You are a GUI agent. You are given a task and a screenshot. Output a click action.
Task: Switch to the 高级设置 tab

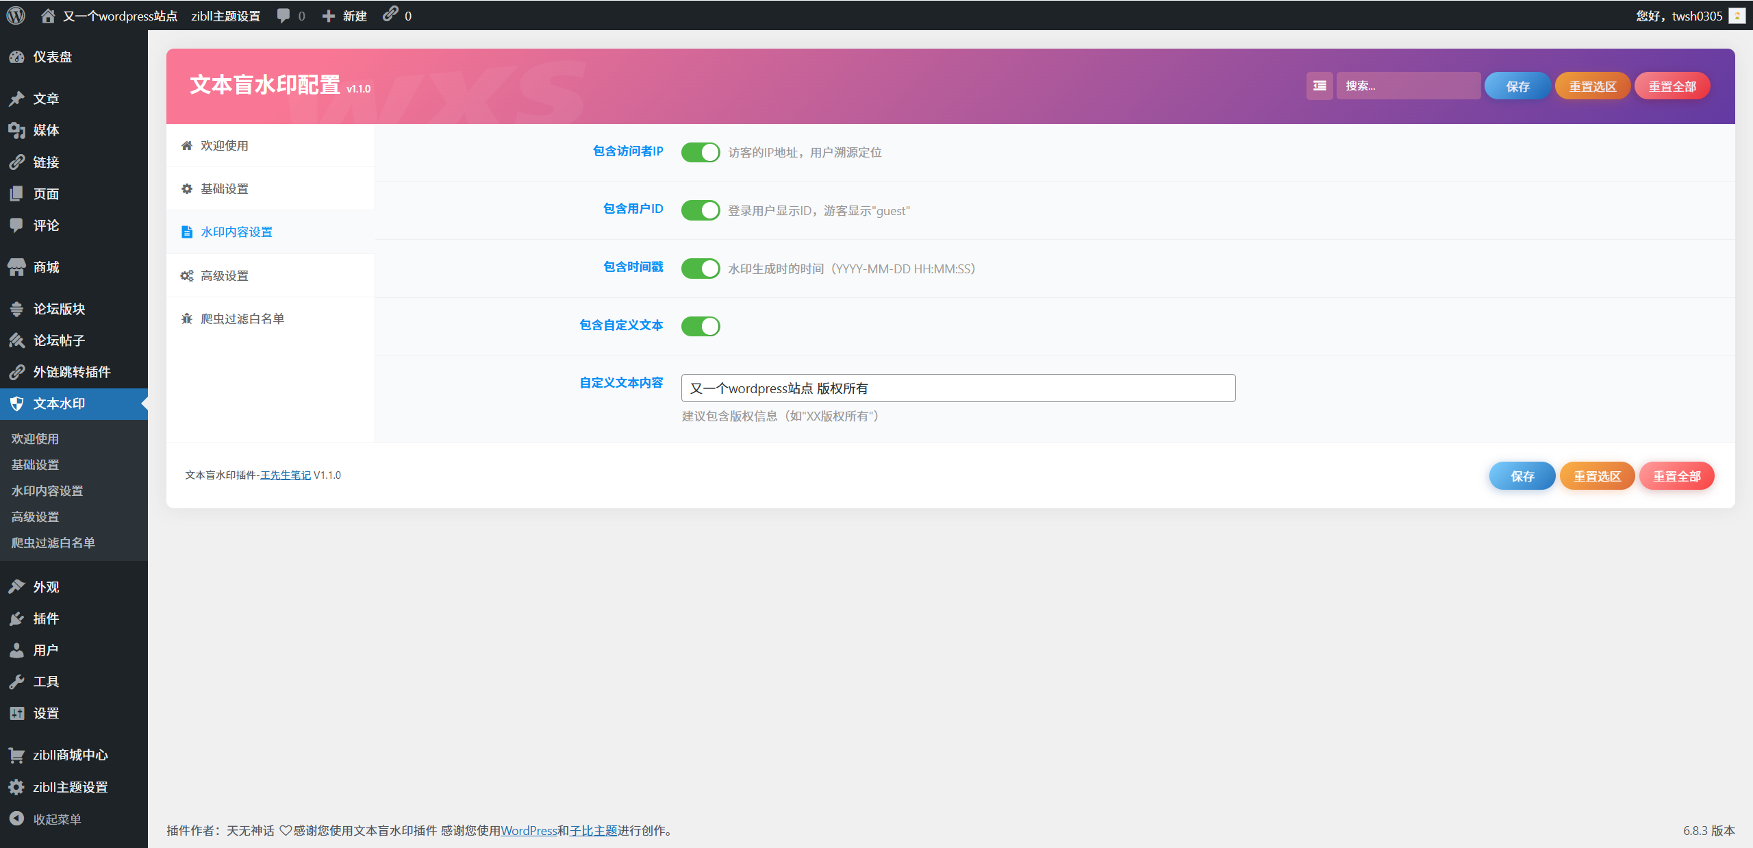click(225, 275)
